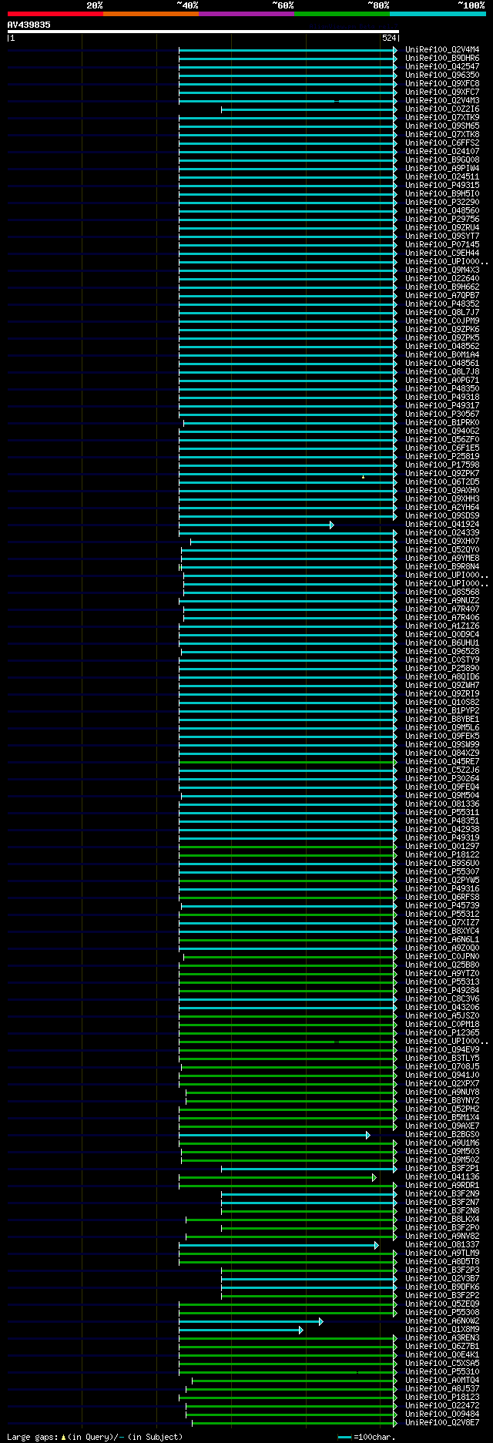Screen dimensions: 493x1443
Task: Select the UniRef100_Q9M4X3 entry
Action: click(x=442, y=270)
